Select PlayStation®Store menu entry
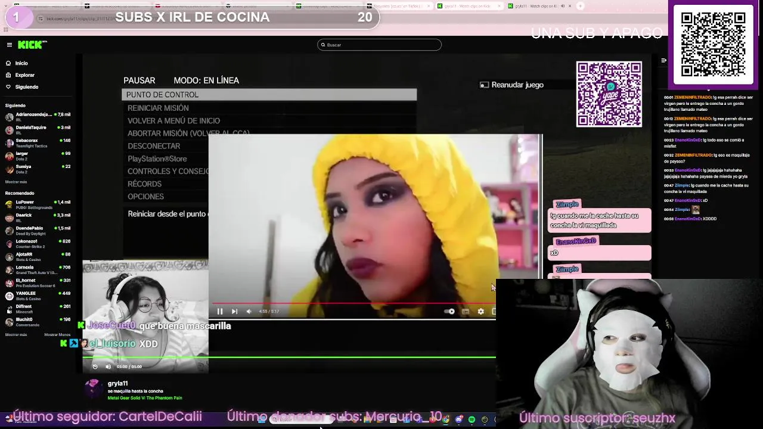 coord(157,158)
